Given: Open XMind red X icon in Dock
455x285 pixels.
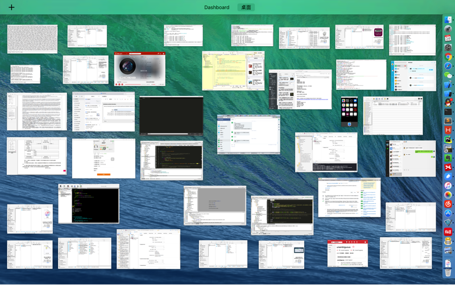Looking at the screenshot, I should [448, 167].
